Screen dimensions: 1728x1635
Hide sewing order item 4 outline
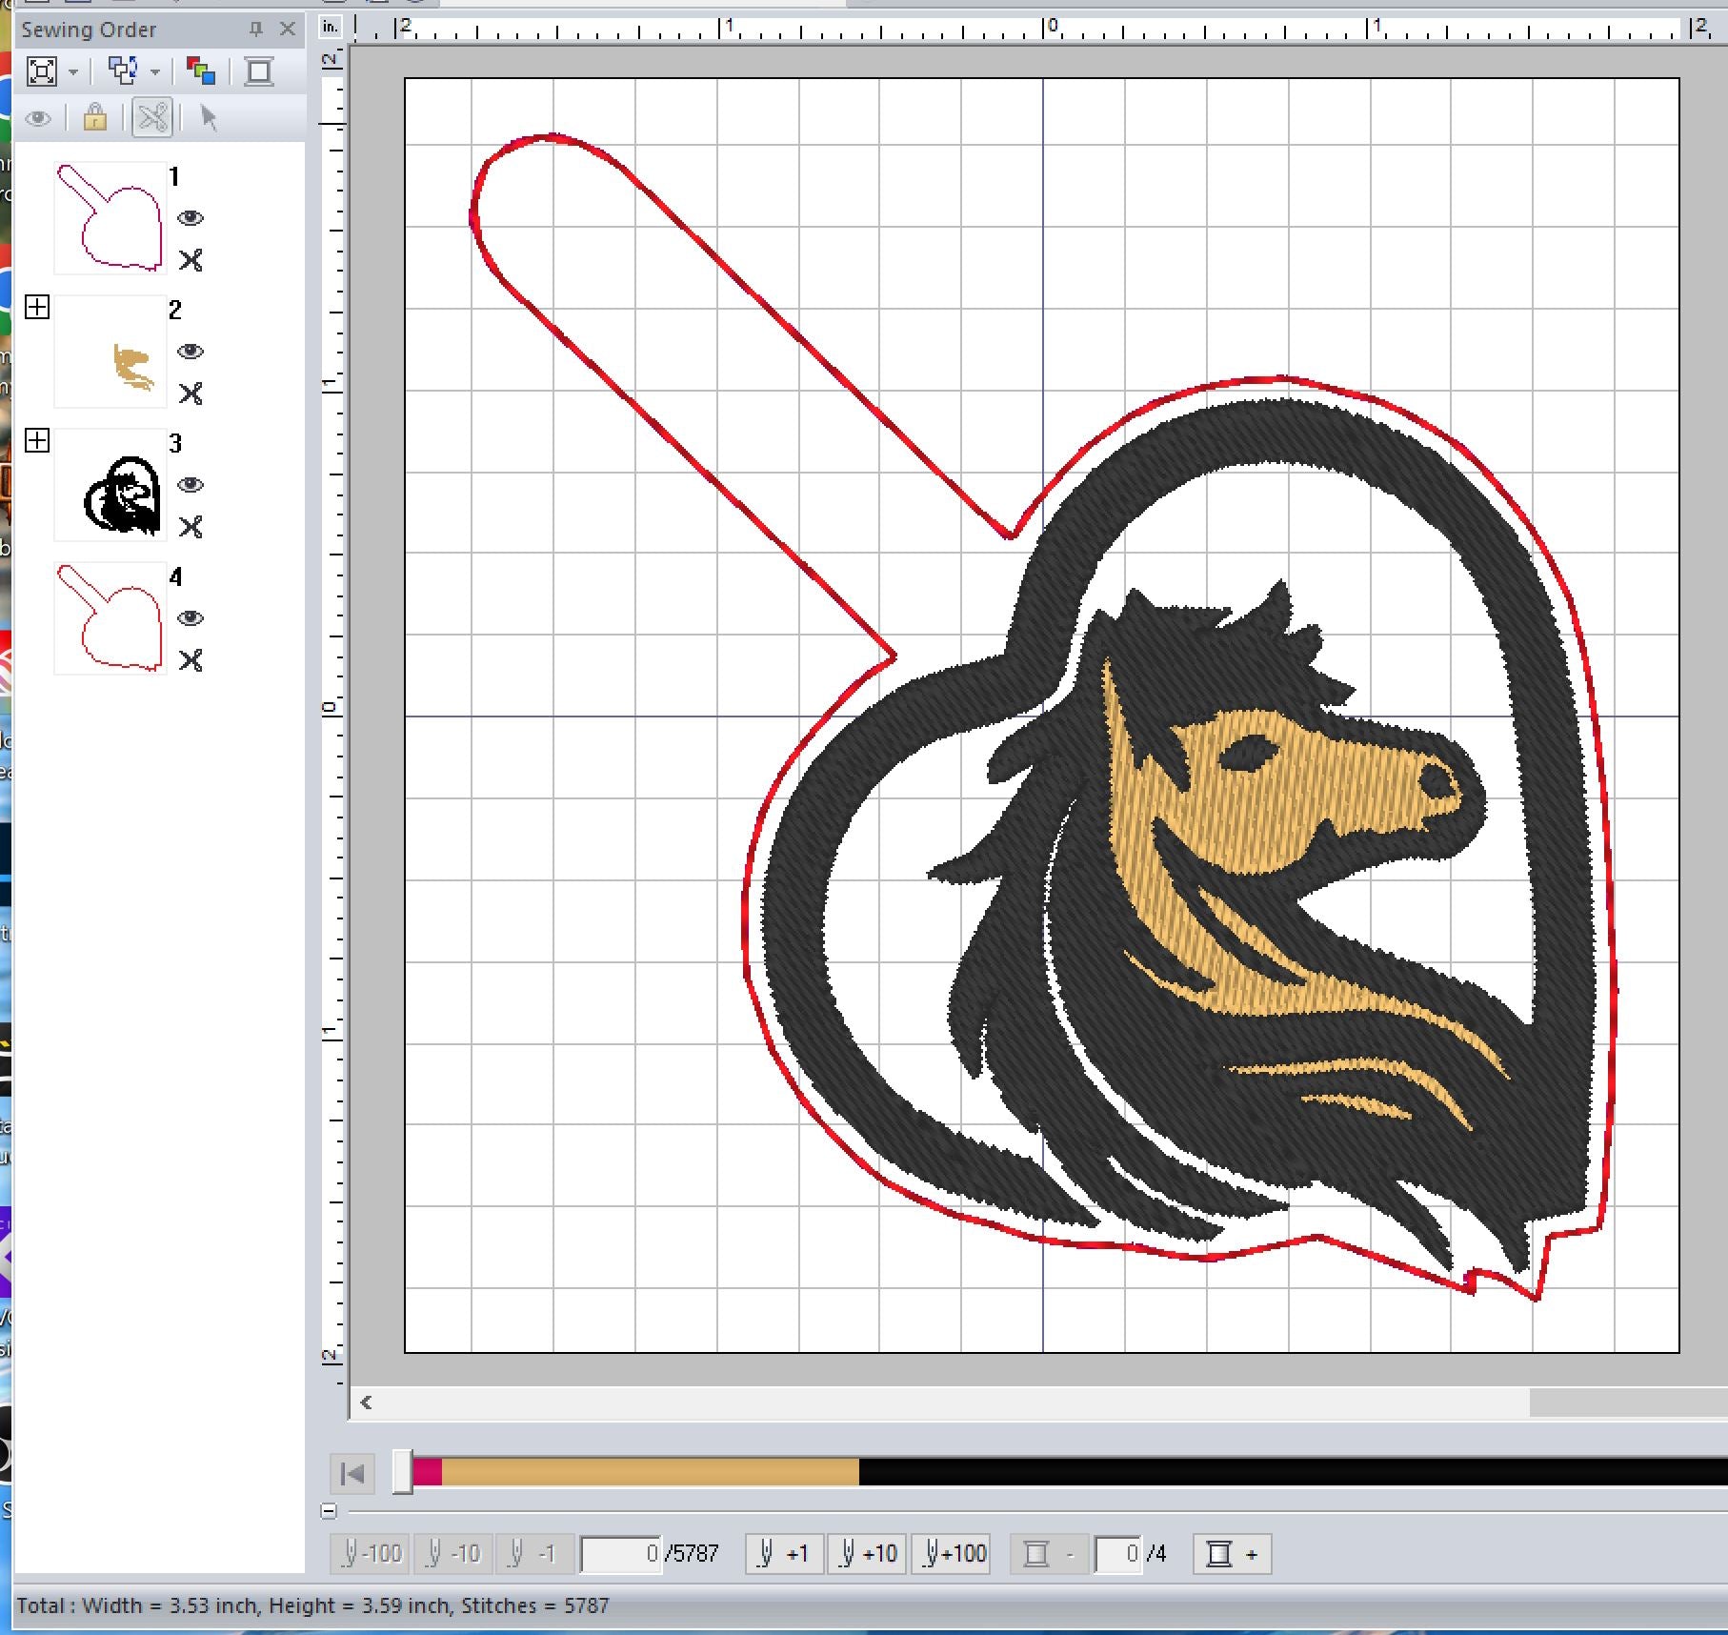coord(191,618)
